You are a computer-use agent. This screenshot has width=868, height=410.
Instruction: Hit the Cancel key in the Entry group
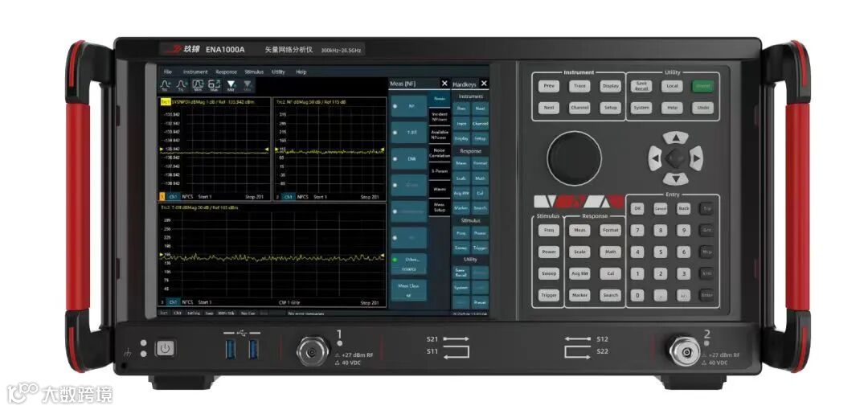pos(661,208)
